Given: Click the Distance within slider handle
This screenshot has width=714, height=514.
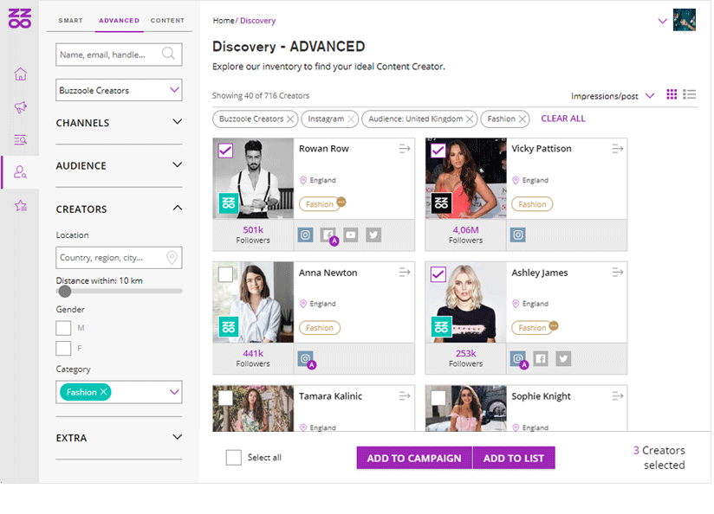Looking at the screenshot, I should 65,291.
